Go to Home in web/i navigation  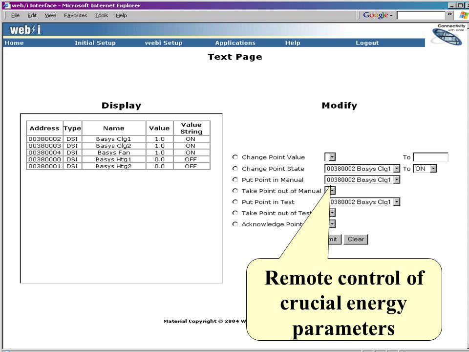(14, 43)
